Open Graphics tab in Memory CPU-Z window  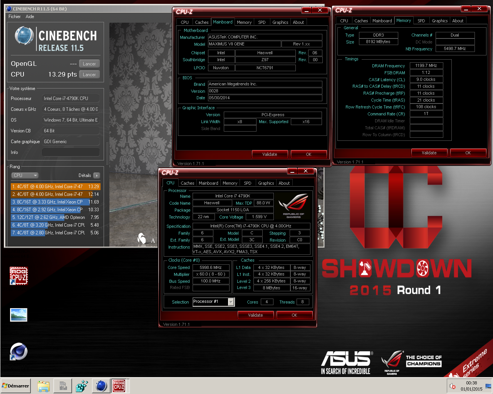tap(440, 21)
